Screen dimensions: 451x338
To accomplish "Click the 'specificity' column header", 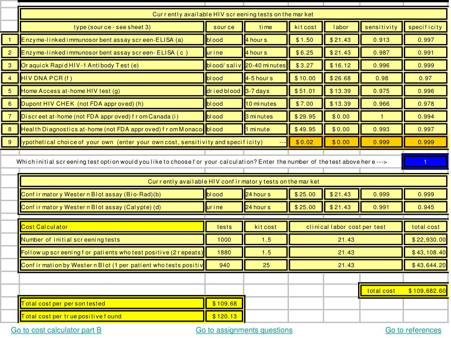I will [x=426, y=27].
